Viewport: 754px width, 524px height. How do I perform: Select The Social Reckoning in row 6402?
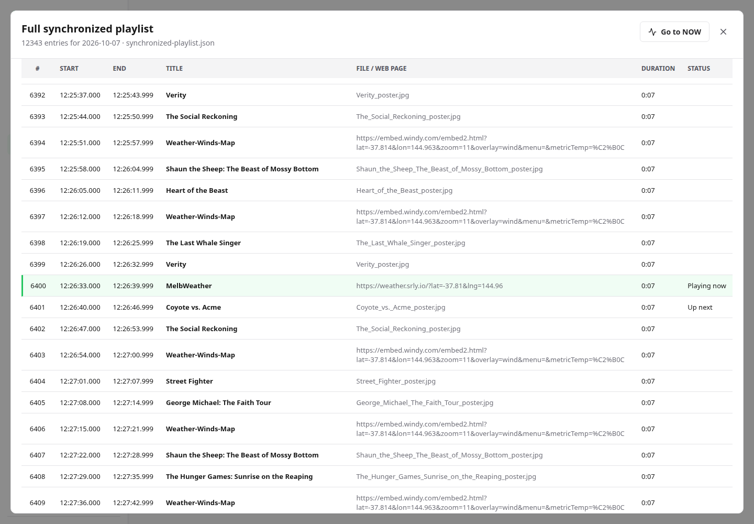tap(202, 329)
